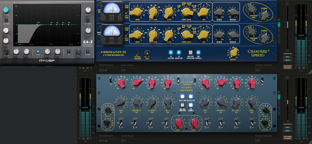Toggle Mid / Side on SA-3

(x=88, y=20)
